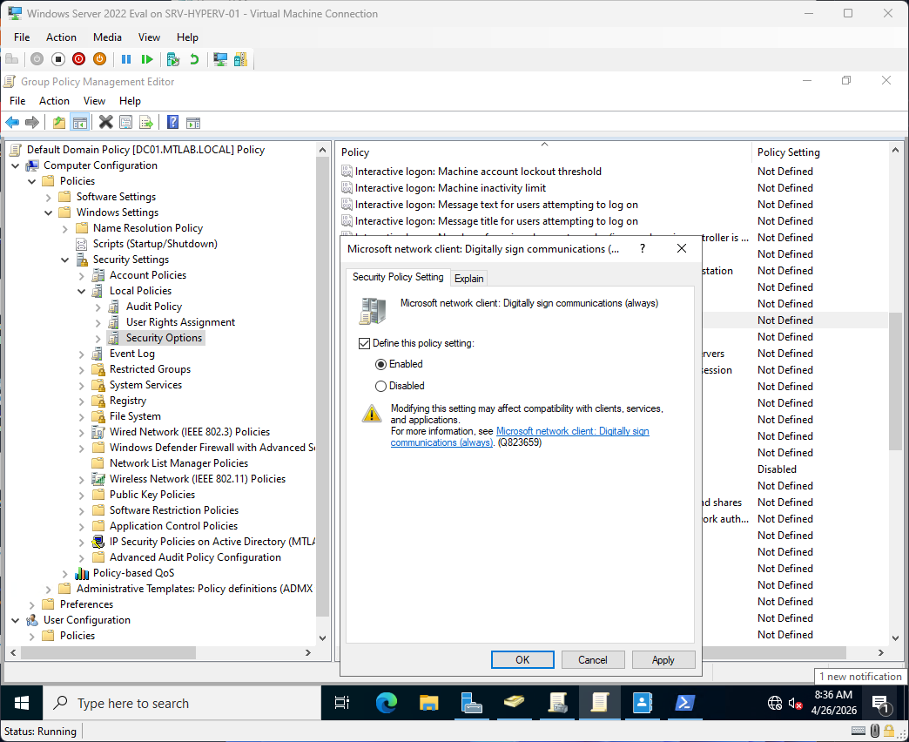Image resolution: width=909 pixels, height=742 pixels.
Task: Pause the virtual machine
Action: point(126,59)
